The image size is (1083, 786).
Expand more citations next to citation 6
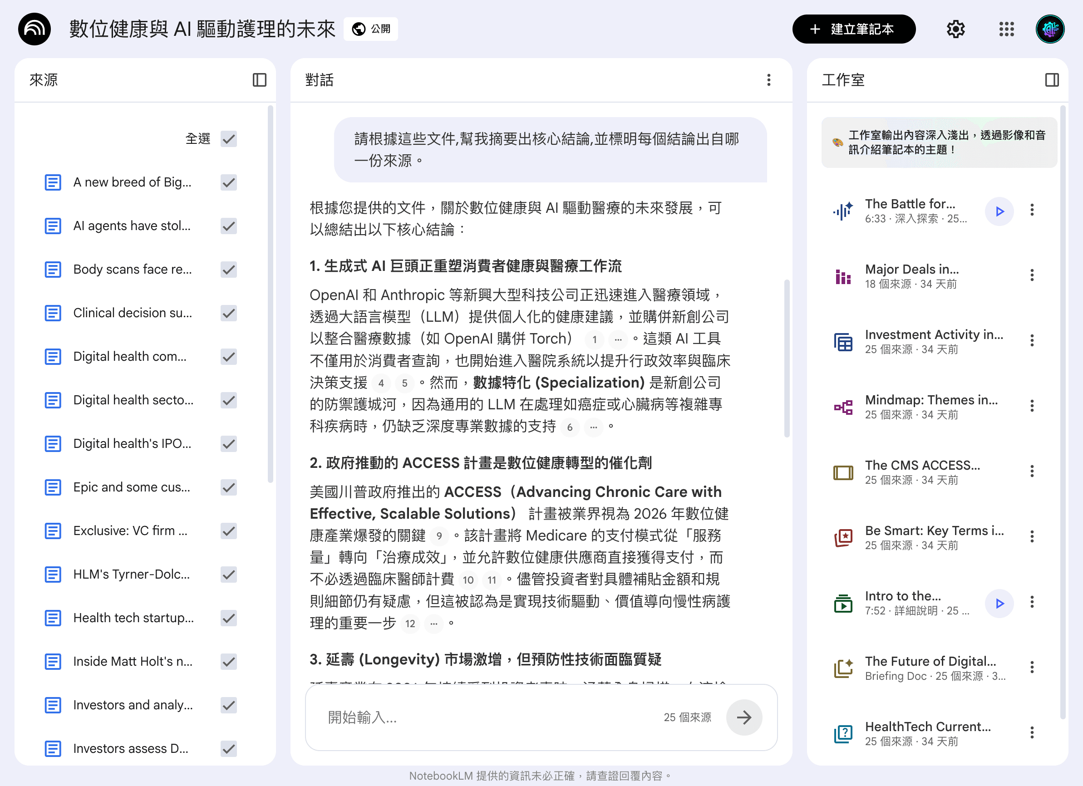pos(593,427)
